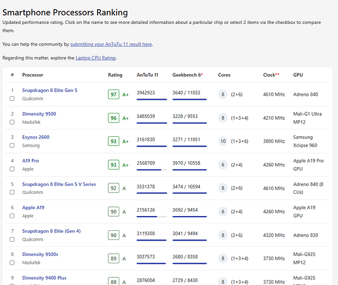Click the GPU column header
338x285 pixels.
298,75
